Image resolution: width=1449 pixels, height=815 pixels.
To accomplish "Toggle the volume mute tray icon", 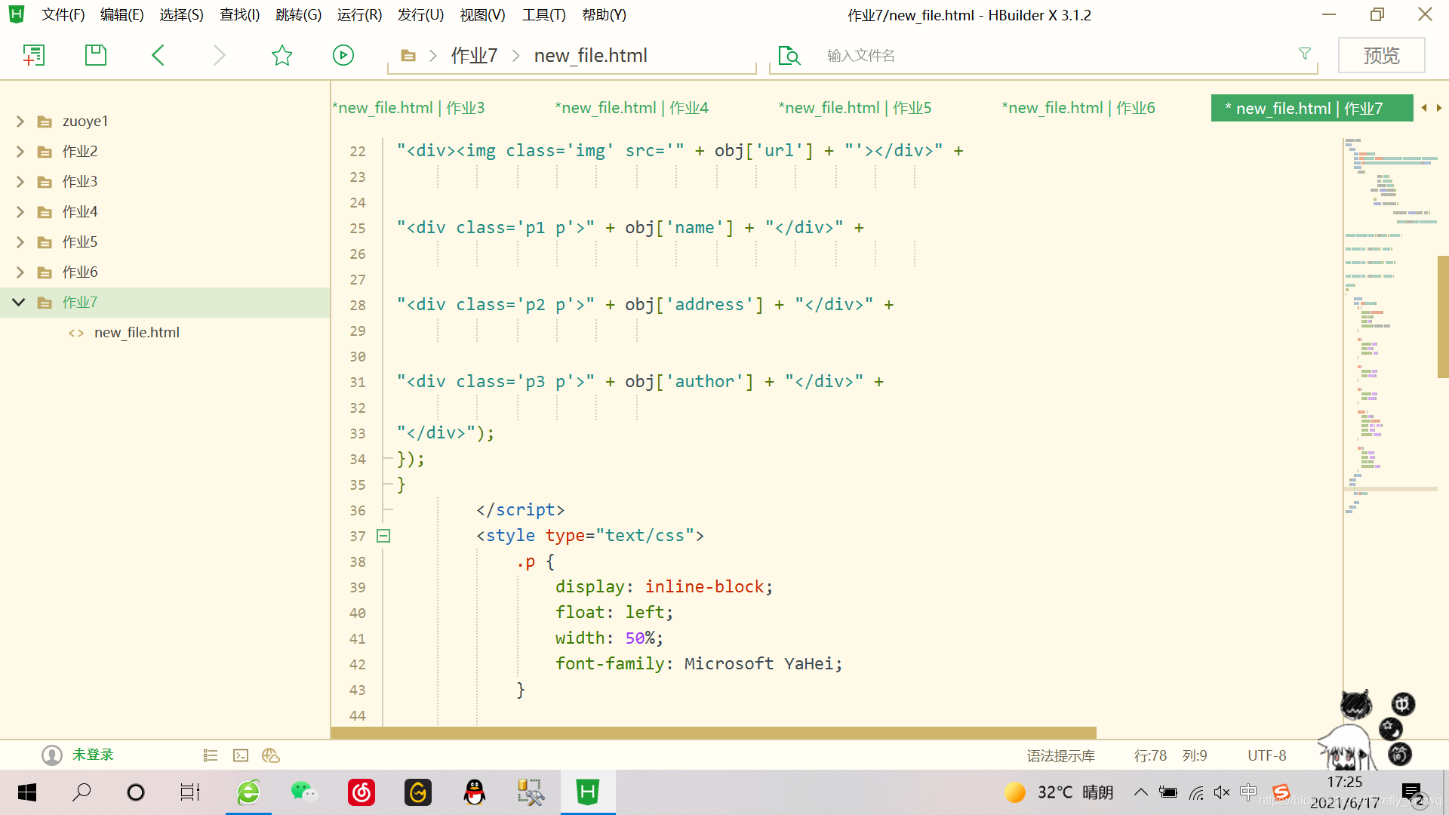I will tap(1222, 792).
